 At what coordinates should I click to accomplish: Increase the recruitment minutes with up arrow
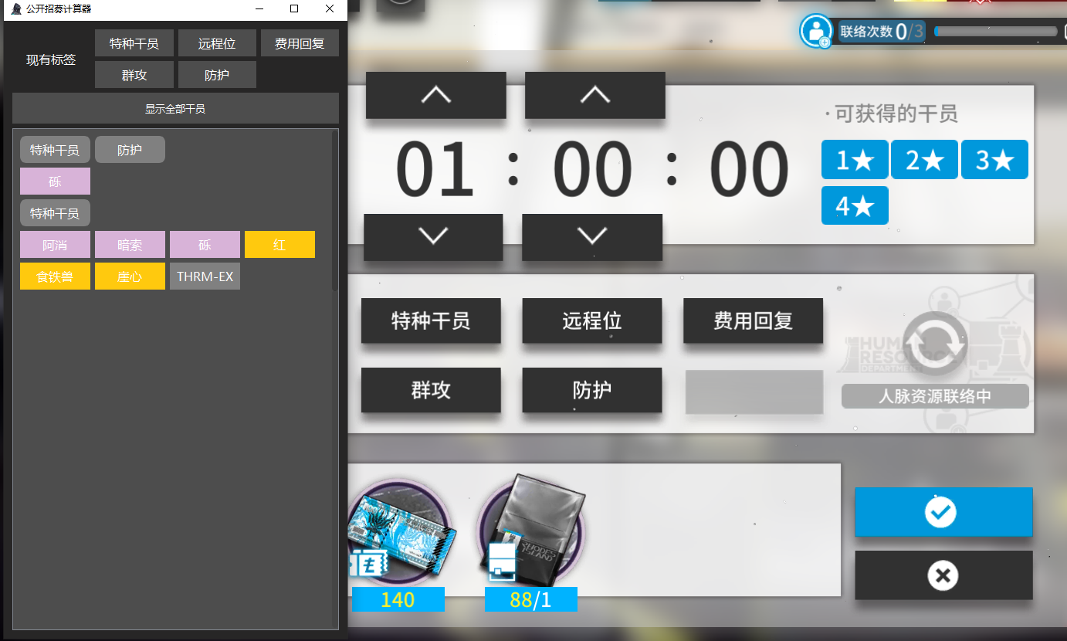594,95
